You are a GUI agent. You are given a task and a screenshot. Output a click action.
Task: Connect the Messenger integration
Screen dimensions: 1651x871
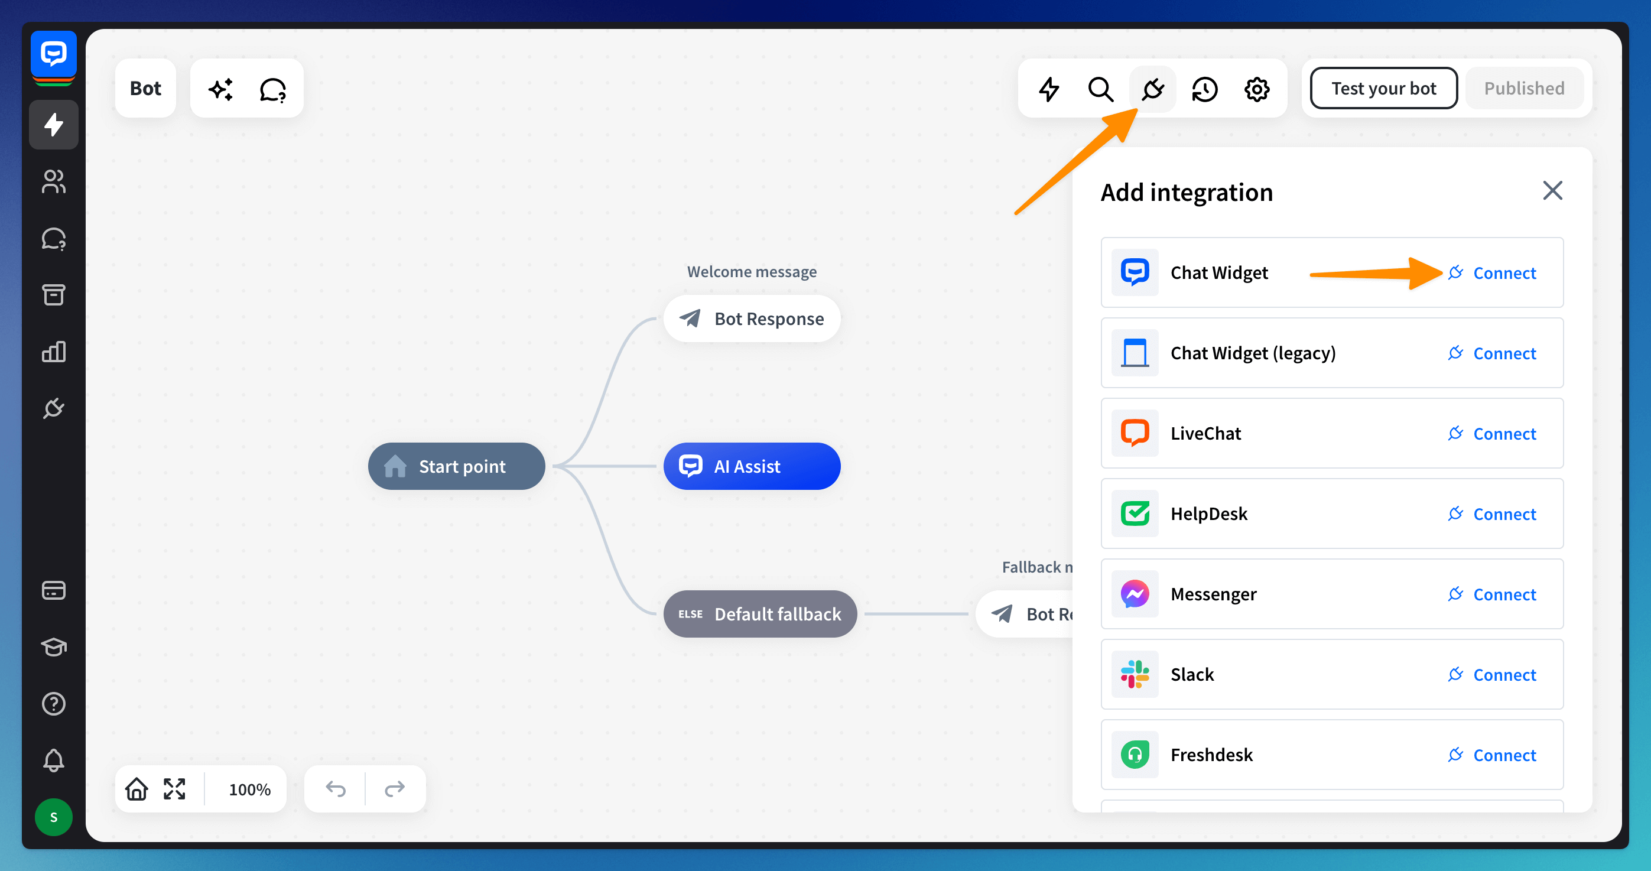pos(1492,595)
